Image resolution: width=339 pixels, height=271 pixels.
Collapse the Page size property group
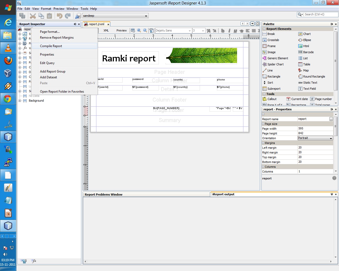(263, 124)
